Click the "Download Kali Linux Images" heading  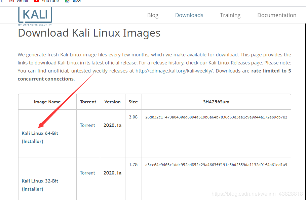click(89, 33)
